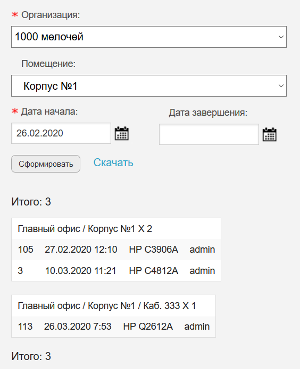Viewport: 300px width, 369px height.
Task: Focus the empty Дата завершения field
Action: (x=209, y=134)
